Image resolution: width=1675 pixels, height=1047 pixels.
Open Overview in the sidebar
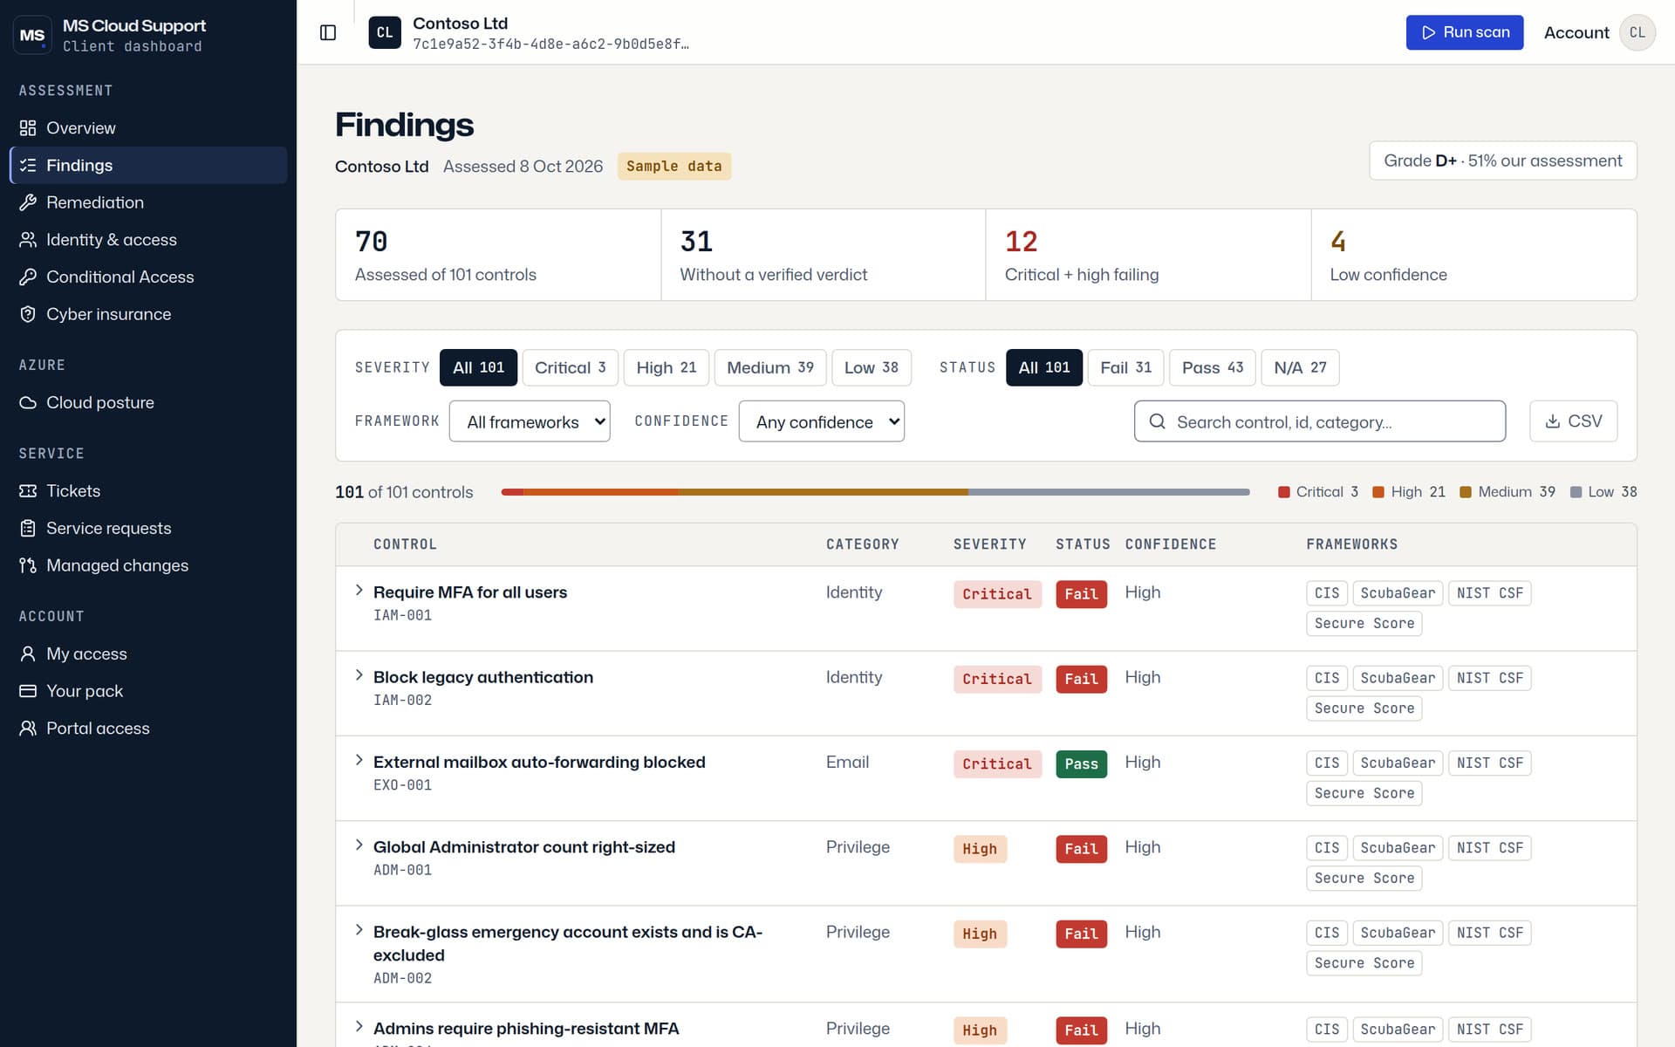coord(148,128)
